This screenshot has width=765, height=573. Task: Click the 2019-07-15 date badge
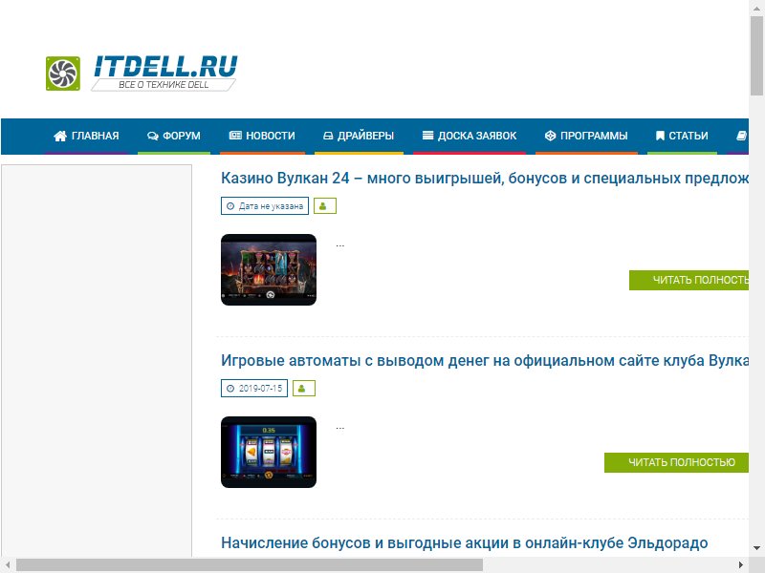(254, 389)
